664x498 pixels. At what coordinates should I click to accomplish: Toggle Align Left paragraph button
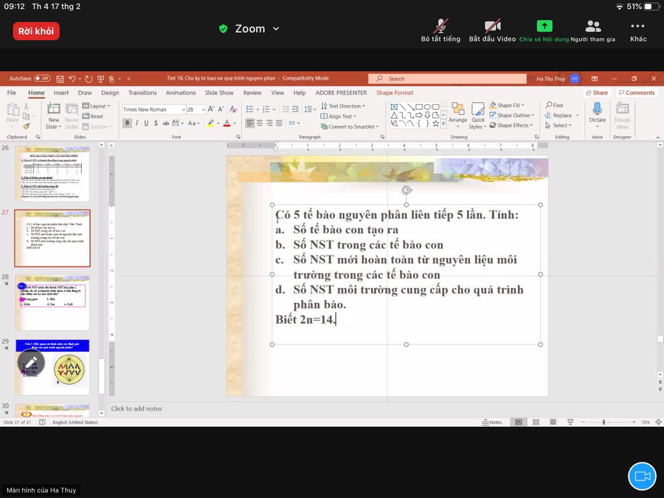tap(250, 123)
